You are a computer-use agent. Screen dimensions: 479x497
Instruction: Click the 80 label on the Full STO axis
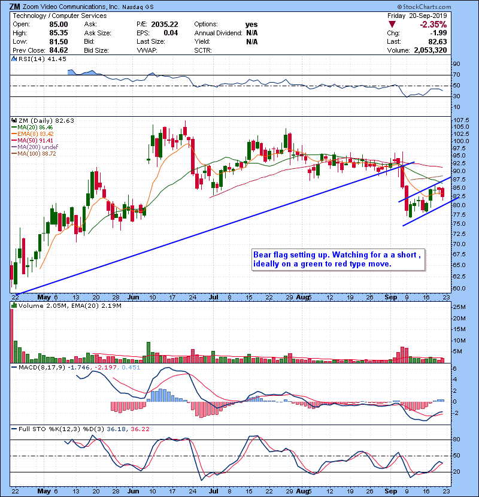pyautogui.click(x=456, y=440)
